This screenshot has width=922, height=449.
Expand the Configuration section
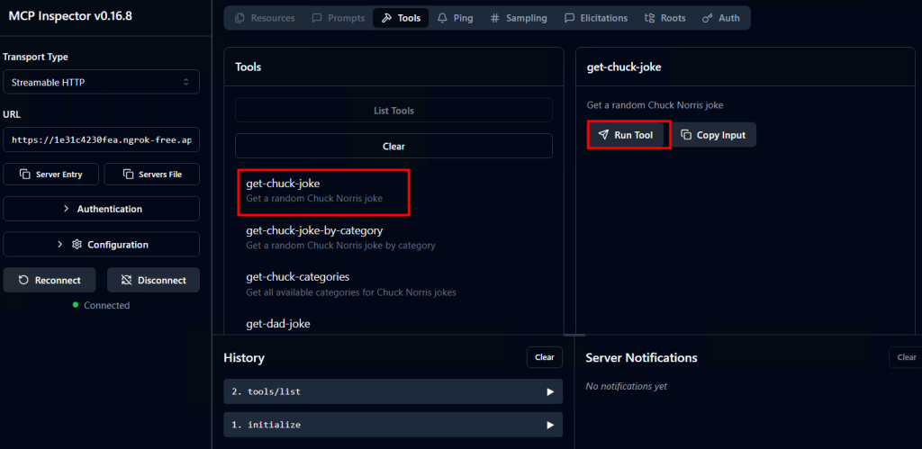pyautogui.click(x=101, y=245)
